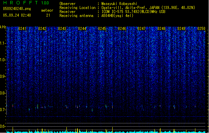Click the ICOM IC-575 receiver text
The height and width of the screenshot is (133, 209).
click(x=134, y=12)
